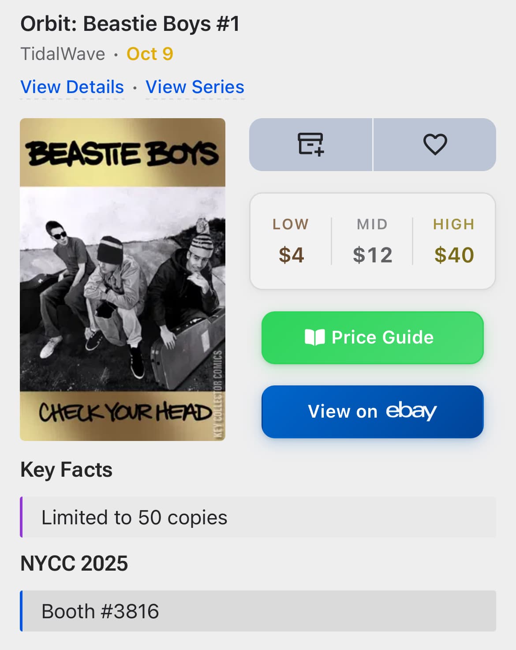The width and height of the screenshot is (516, 650).
Task: Select the LOW $4 price value
Action: (x=291, y=255)
